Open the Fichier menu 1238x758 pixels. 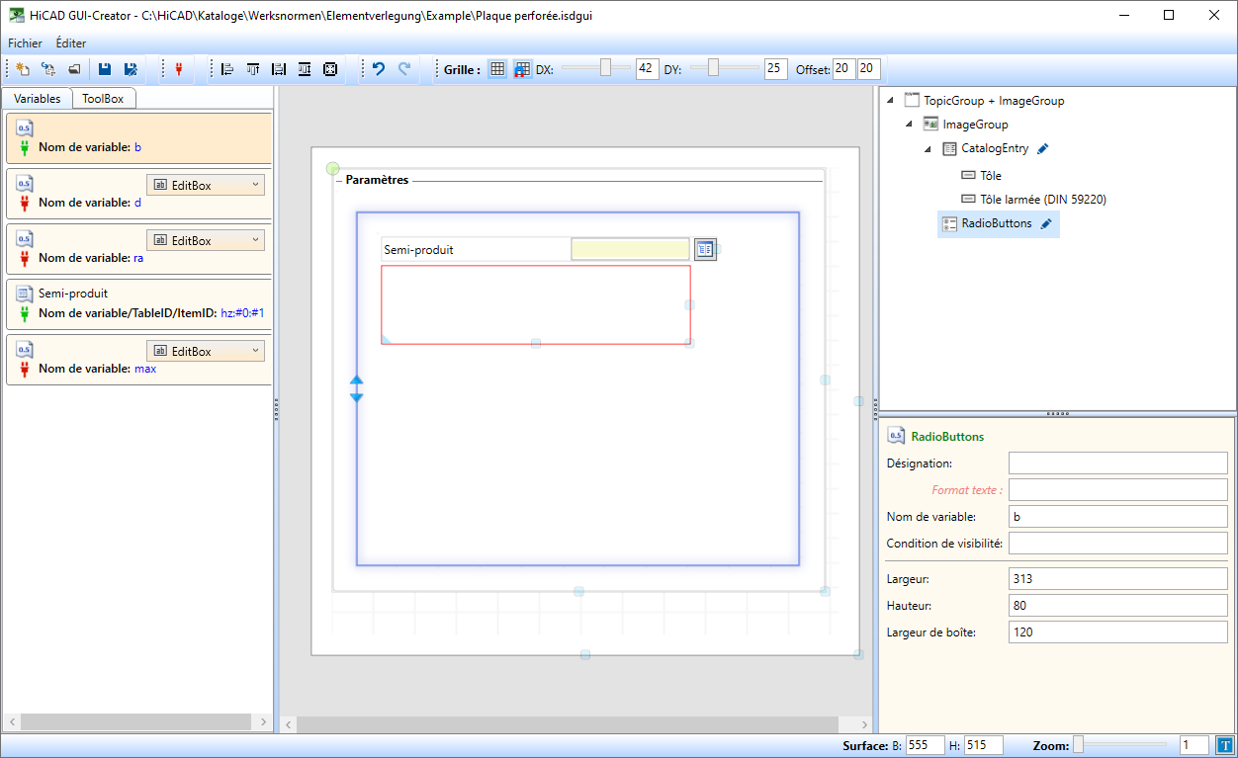25,43
